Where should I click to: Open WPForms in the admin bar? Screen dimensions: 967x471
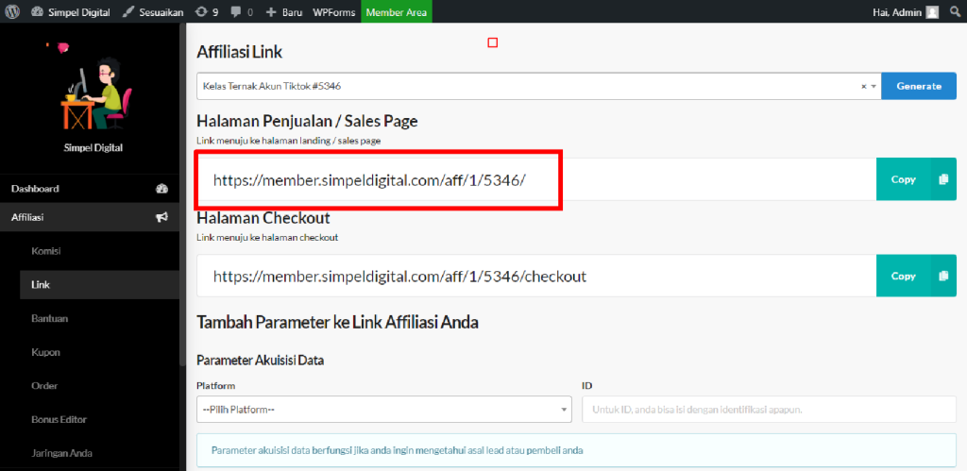333,11
